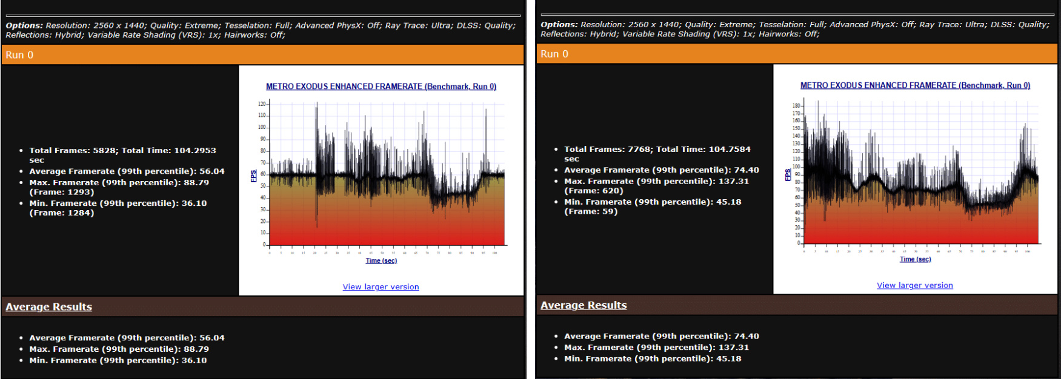Click Run 0 'Min. Framerate (99th percentile): 45.18'

click(x=653, y=202)
